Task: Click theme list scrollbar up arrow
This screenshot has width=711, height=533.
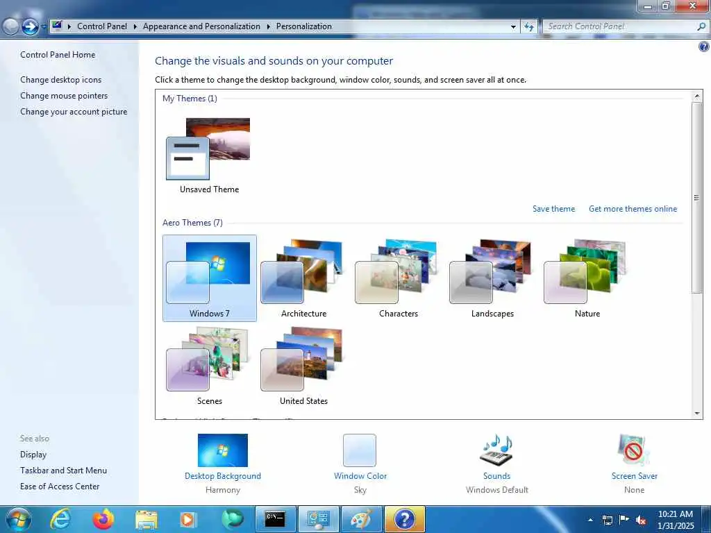Action: click(x=697, y=96)
